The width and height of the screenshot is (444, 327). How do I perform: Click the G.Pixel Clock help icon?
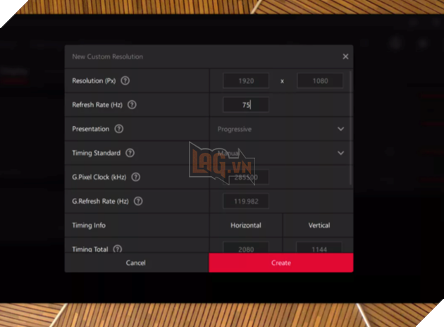(135, 177)
